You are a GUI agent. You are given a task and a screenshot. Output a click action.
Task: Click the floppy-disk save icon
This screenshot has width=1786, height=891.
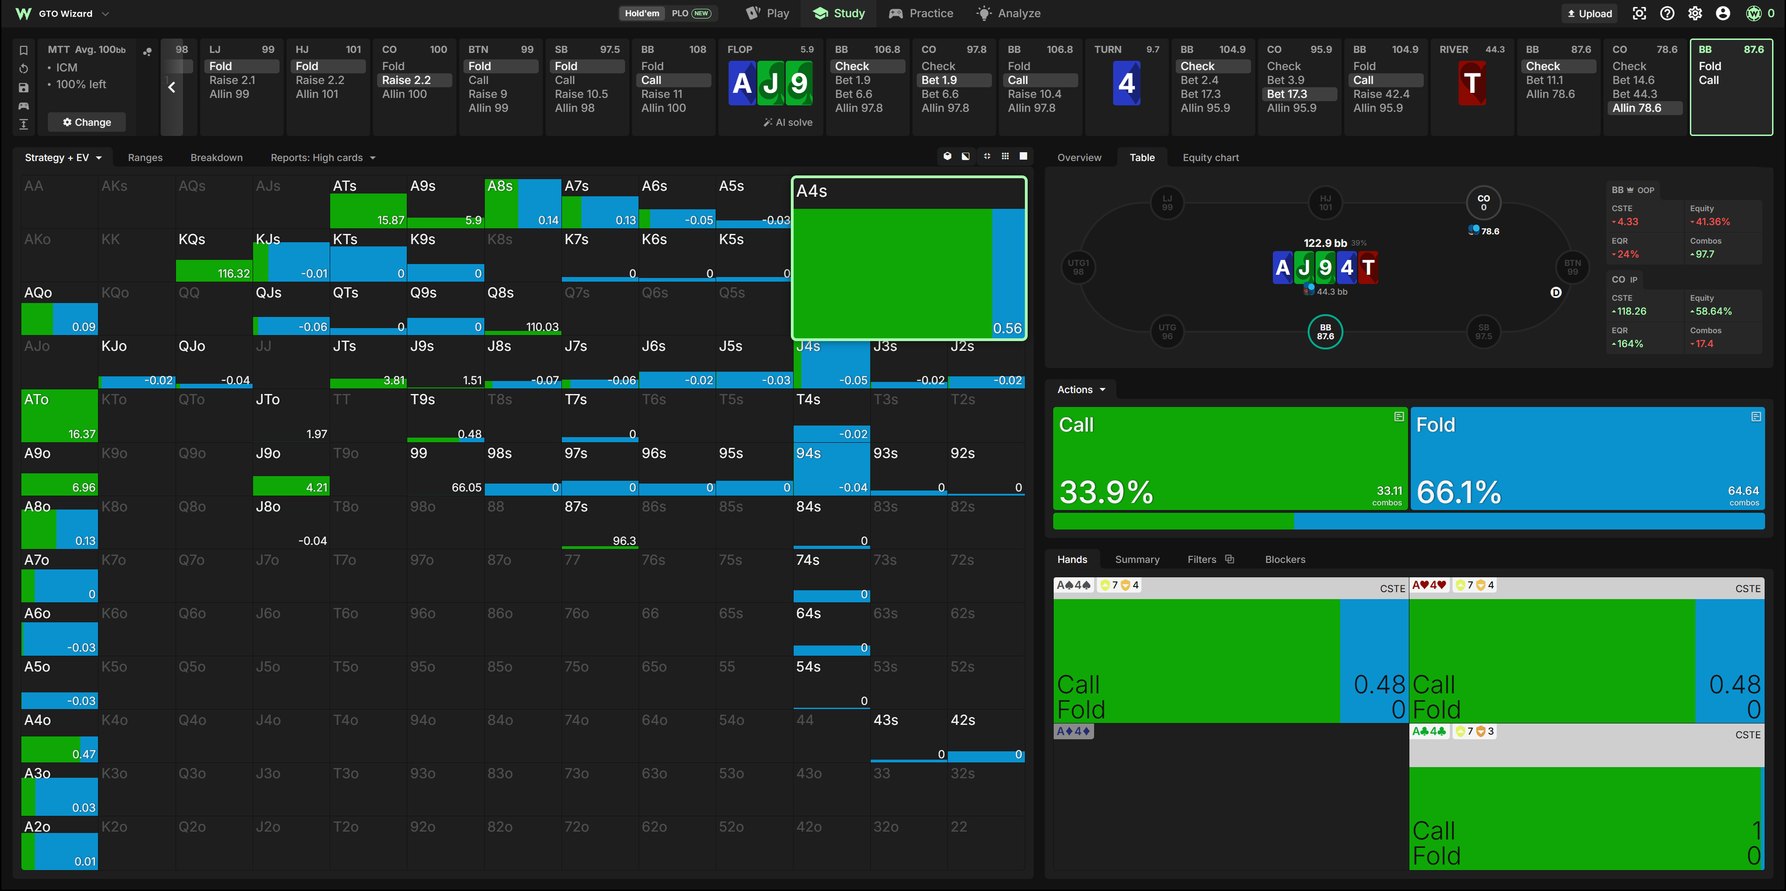pyautogui.click(x=24, y=87)
